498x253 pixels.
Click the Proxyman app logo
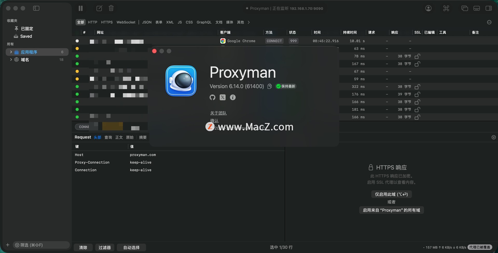pos(181,81)
